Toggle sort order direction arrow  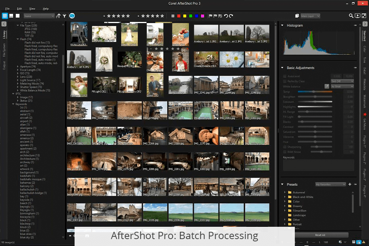pyautogui.click(x=58, y=16)
